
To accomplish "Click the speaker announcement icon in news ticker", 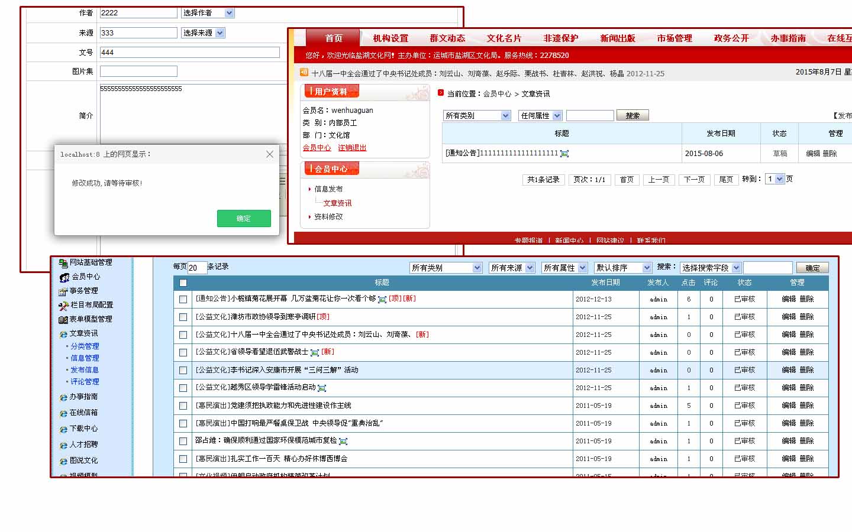I will [x=304, y=73].
